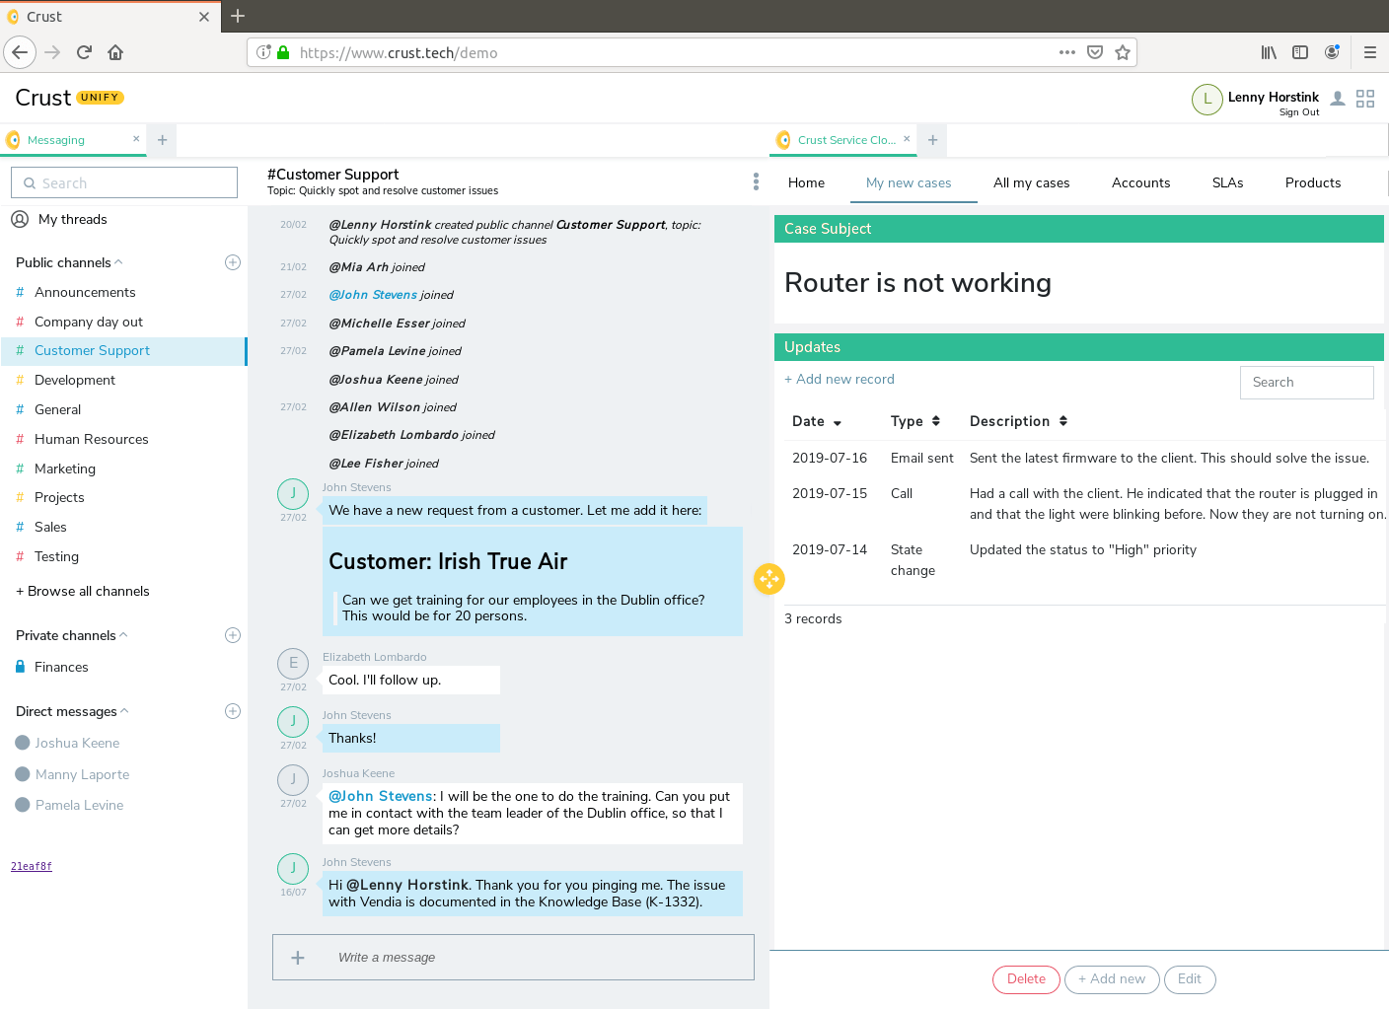The height and width of the screenshot is (1009, 1389).
Task: Open the All my cases tab
Action: [1031, 182]
